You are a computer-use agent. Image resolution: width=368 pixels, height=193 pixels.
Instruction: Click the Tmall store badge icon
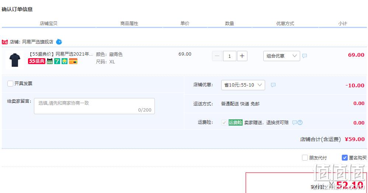pos(5,42)
